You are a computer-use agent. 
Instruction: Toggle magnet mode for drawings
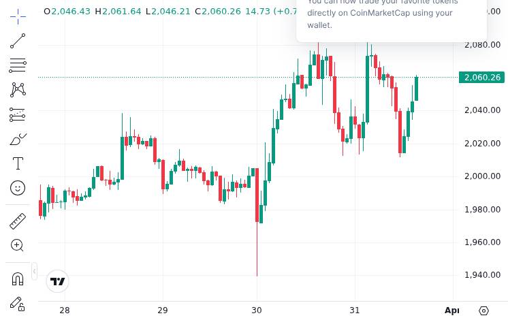pyautogui.click(x=18, y=278)
